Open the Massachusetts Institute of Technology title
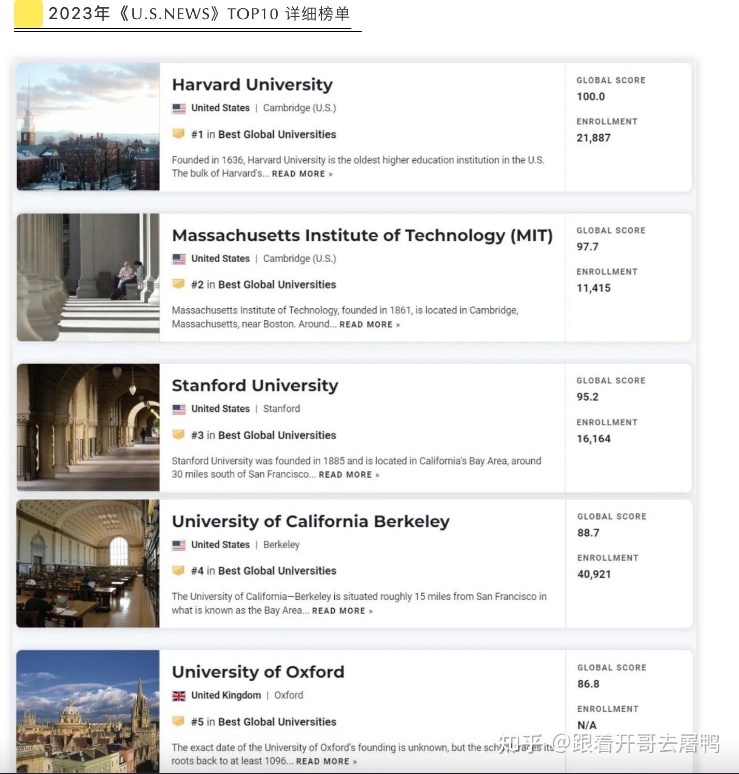 [x=362, y=235]
